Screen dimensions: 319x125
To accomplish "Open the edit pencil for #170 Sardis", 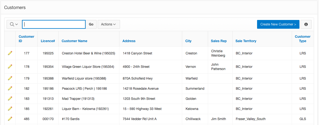I will pyautogui.click(x=10, y=119).
